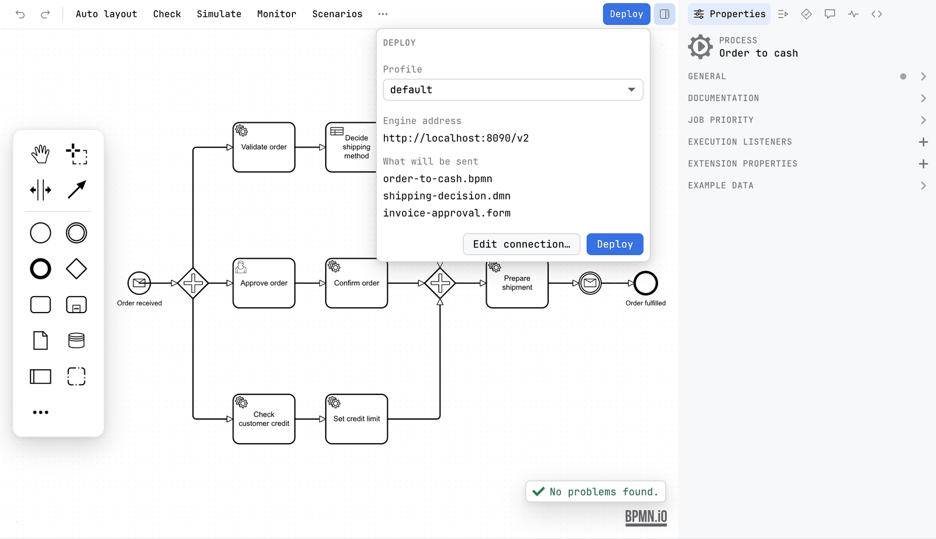Expand the General section
The height and width of the screenshot is (539, 936).
(x=807, y=77)
